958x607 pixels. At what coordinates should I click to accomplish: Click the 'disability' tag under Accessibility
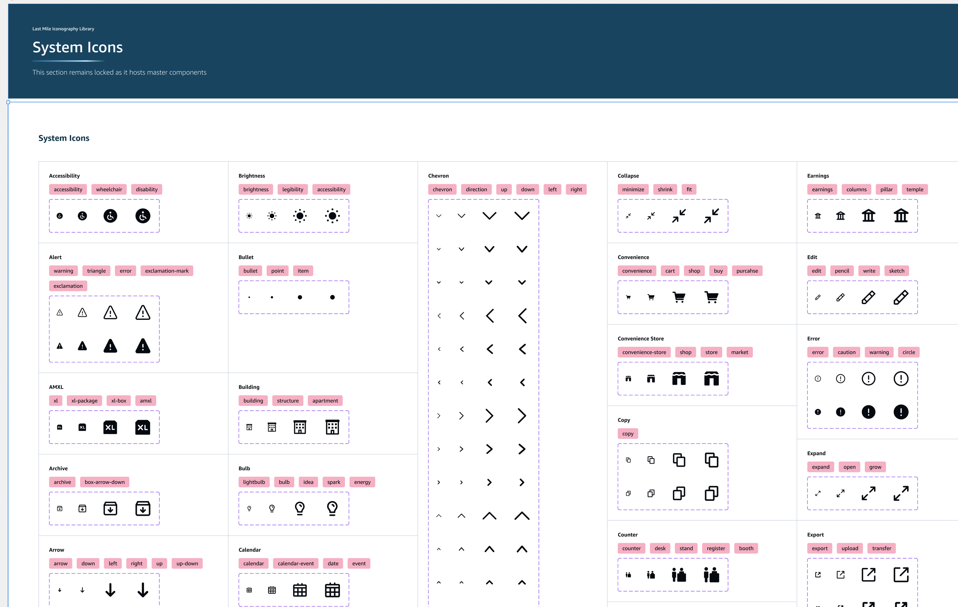(x=147, y=189)
